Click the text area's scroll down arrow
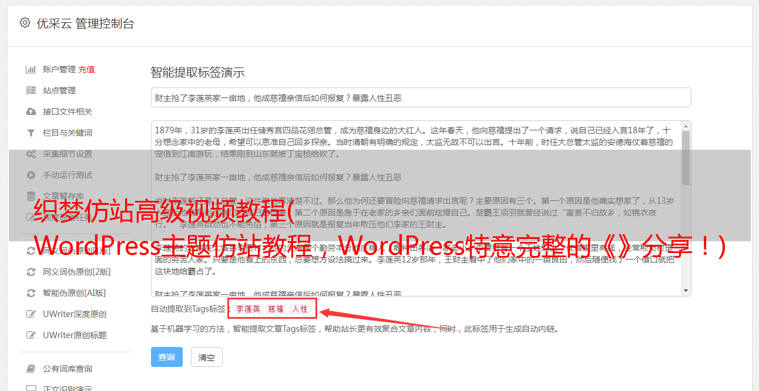 pyautogui.click(x=686, y=291)
